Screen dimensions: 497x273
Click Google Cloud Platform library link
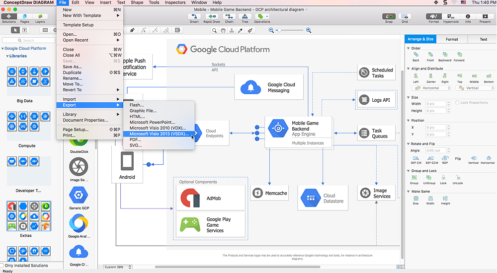pos(25,49)
